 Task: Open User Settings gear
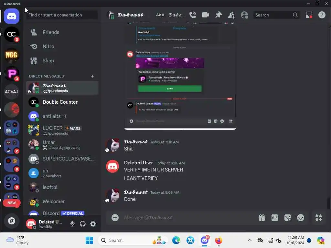93,224
